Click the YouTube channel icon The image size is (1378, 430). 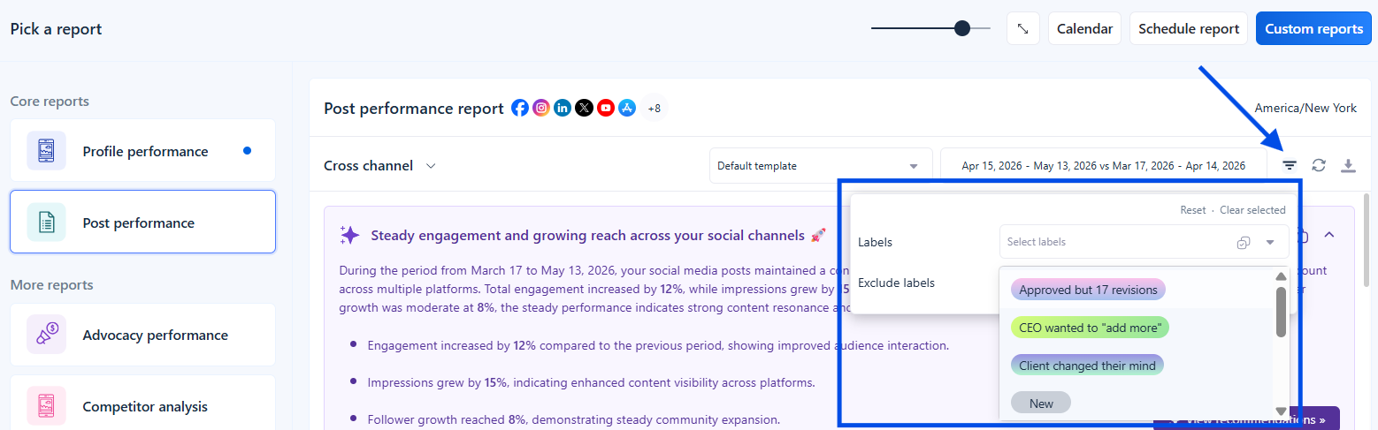(x=606, y=108)
